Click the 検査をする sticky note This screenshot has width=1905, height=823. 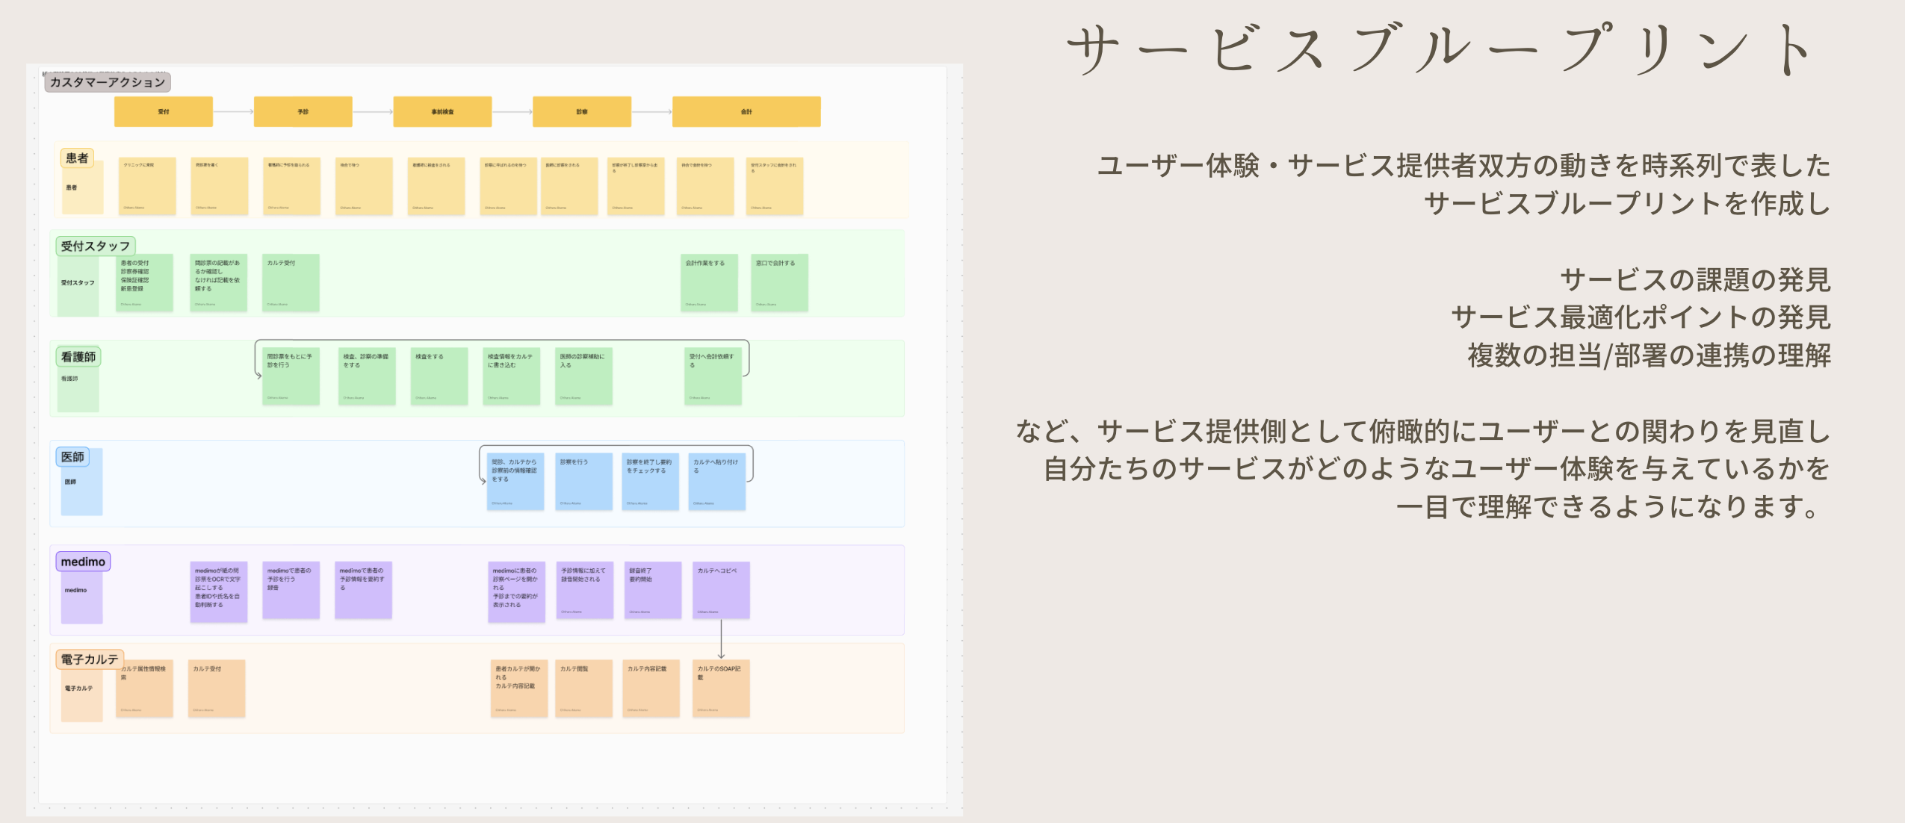pyautogui.click(x=439, y=376)
